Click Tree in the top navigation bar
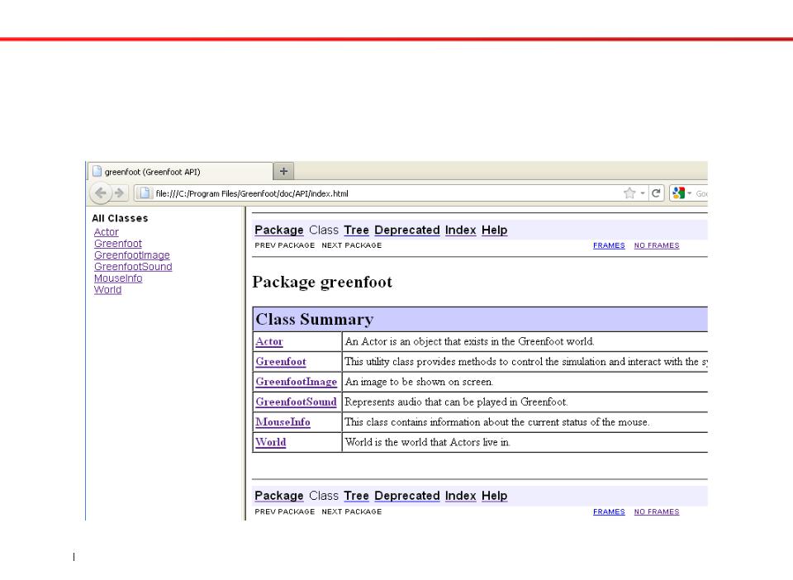The width and height of the screenshot is (793, 580). pos(357,230)
